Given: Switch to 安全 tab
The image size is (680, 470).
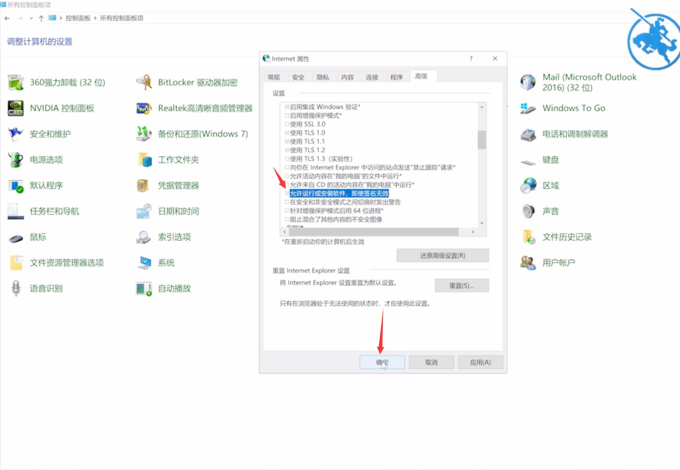Looking at the screenshot, I should click(x=298, y=77).
